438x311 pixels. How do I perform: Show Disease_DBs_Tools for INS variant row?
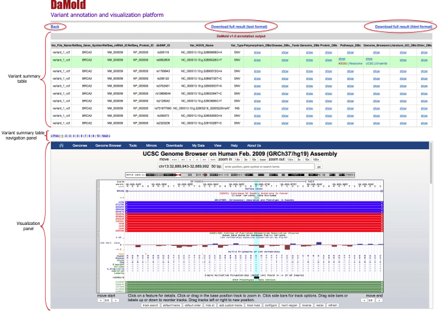[x=285, y=108]
